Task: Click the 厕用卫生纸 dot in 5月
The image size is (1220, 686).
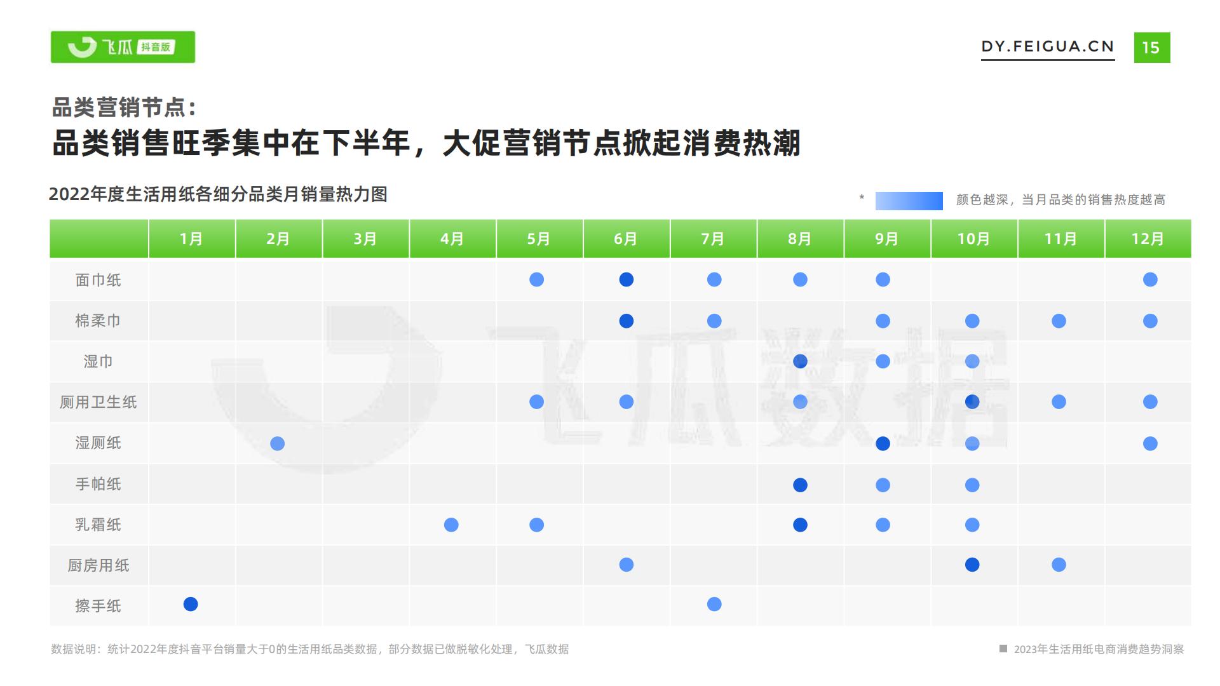Action: coord(537,401)
